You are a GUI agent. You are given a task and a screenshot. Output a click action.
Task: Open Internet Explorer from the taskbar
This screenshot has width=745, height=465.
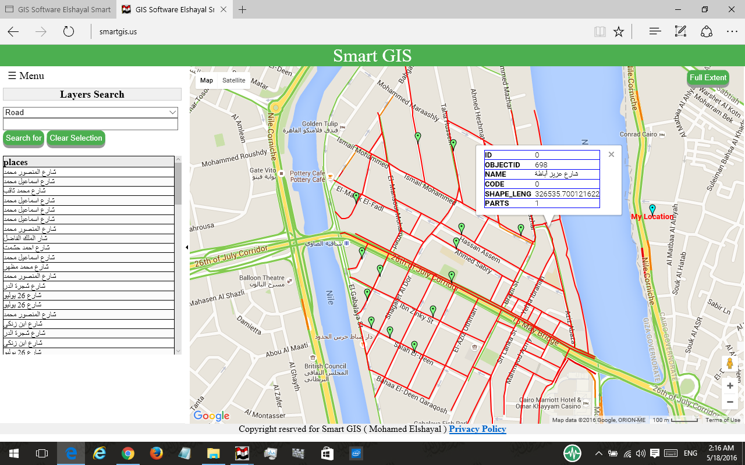pyautogui.click(x=100, y=453)
